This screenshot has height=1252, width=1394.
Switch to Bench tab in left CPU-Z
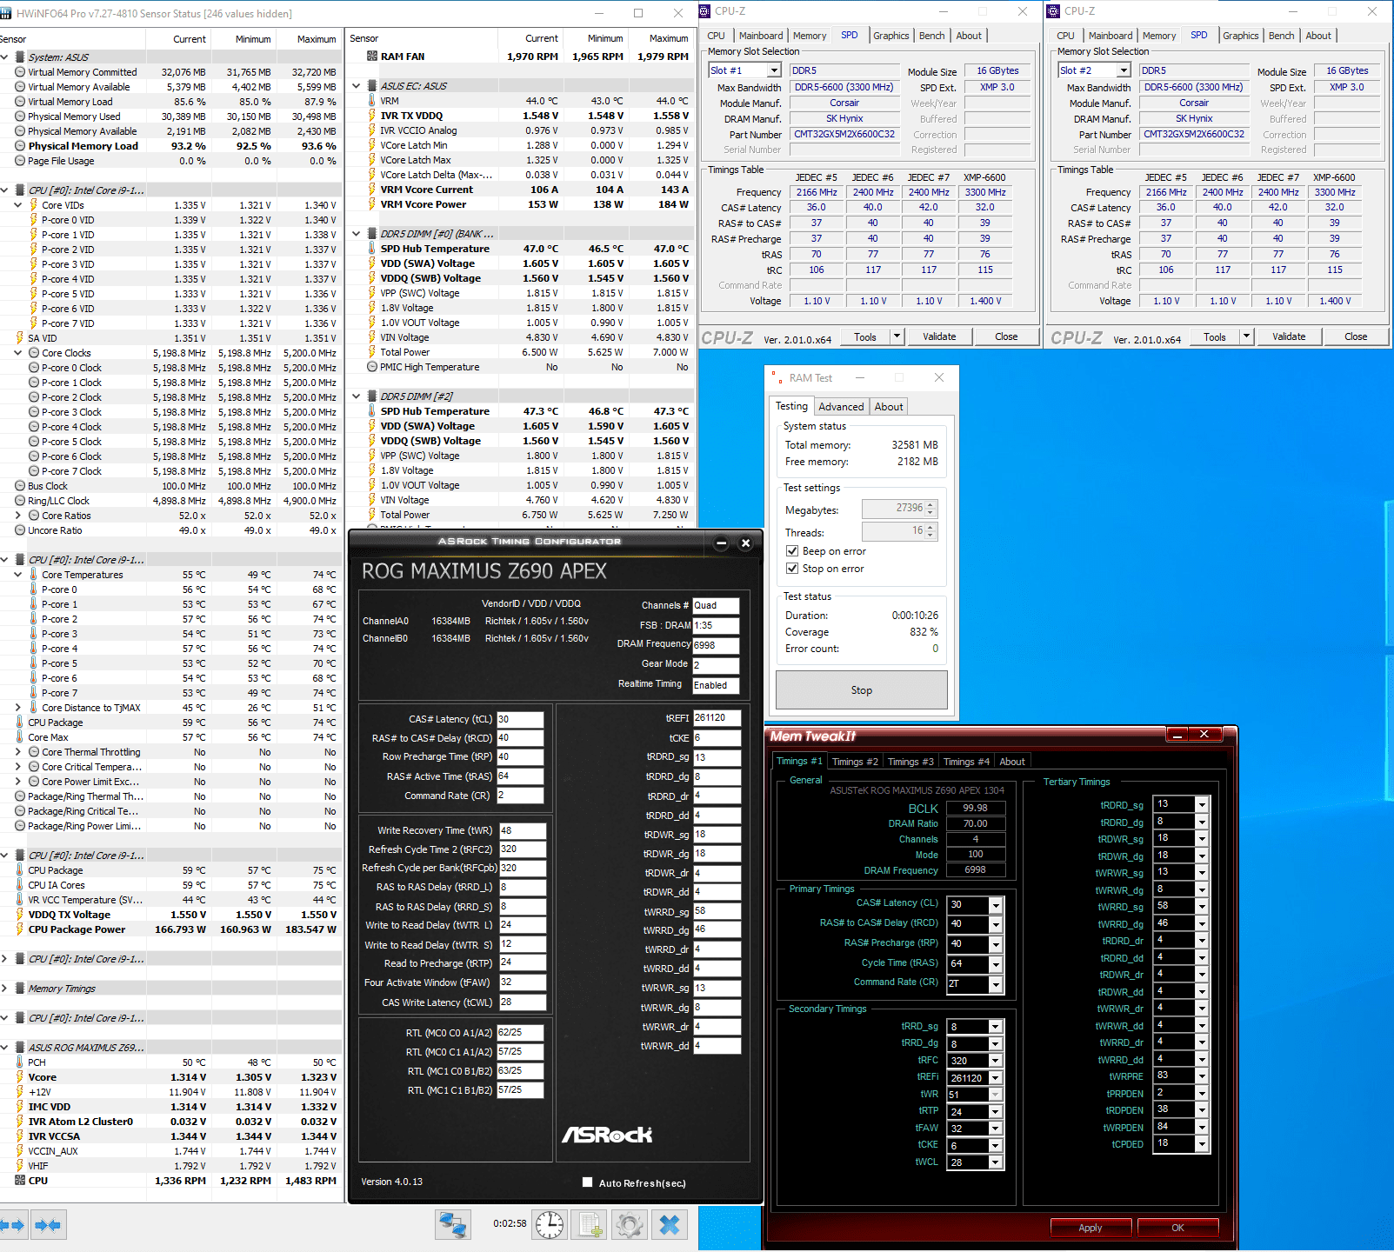coord(931,36)
